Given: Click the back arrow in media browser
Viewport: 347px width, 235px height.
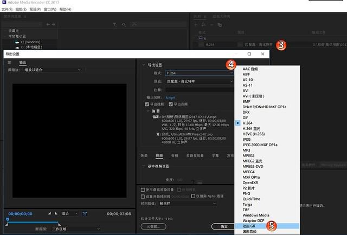Looking at the screenshot, I should coord(48,24).
